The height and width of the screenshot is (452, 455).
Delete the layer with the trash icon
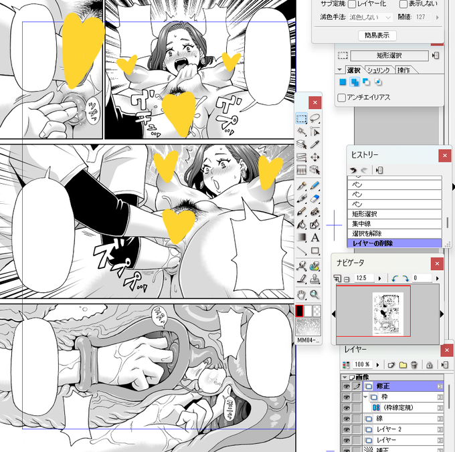click(x=414, y=364)
